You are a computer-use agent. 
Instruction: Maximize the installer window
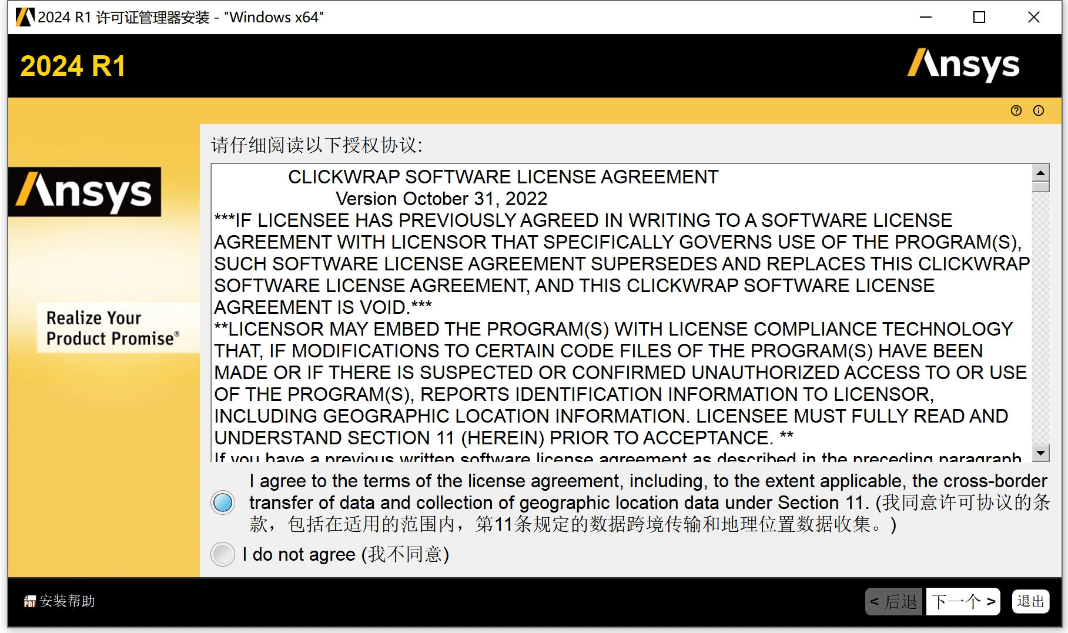979,17
